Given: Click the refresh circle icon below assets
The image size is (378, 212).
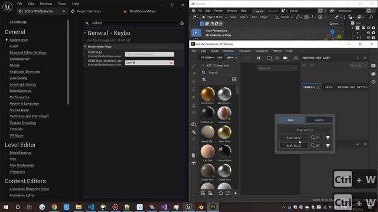Looking at the screenshot, I should pyautogui.click(x=220, y=193).
